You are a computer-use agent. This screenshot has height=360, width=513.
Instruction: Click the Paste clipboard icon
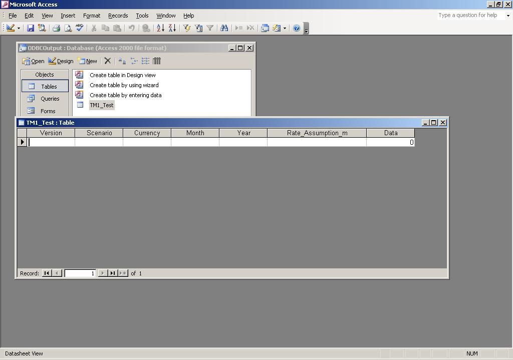click(x=117, y=28)
